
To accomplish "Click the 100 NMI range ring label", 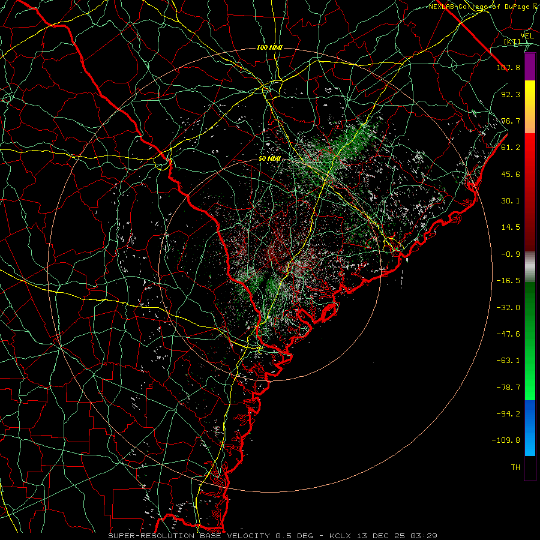I will pos(269,47).
